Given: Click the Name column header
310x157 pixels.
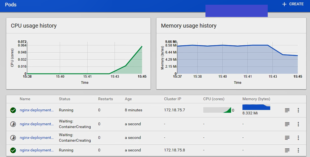Looking at the screenshot, I should pyautogui.click(x=25, y=99).
